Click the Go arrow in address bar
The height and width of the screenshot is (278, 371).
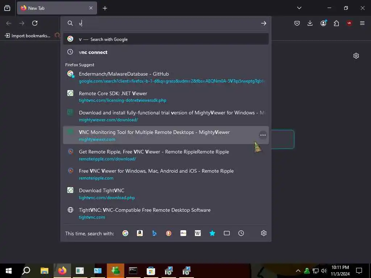(264, 23)
